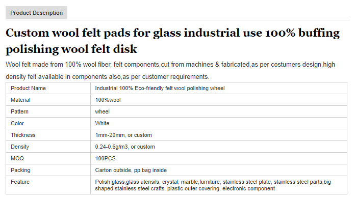Select the Pattern label cell

48,111
